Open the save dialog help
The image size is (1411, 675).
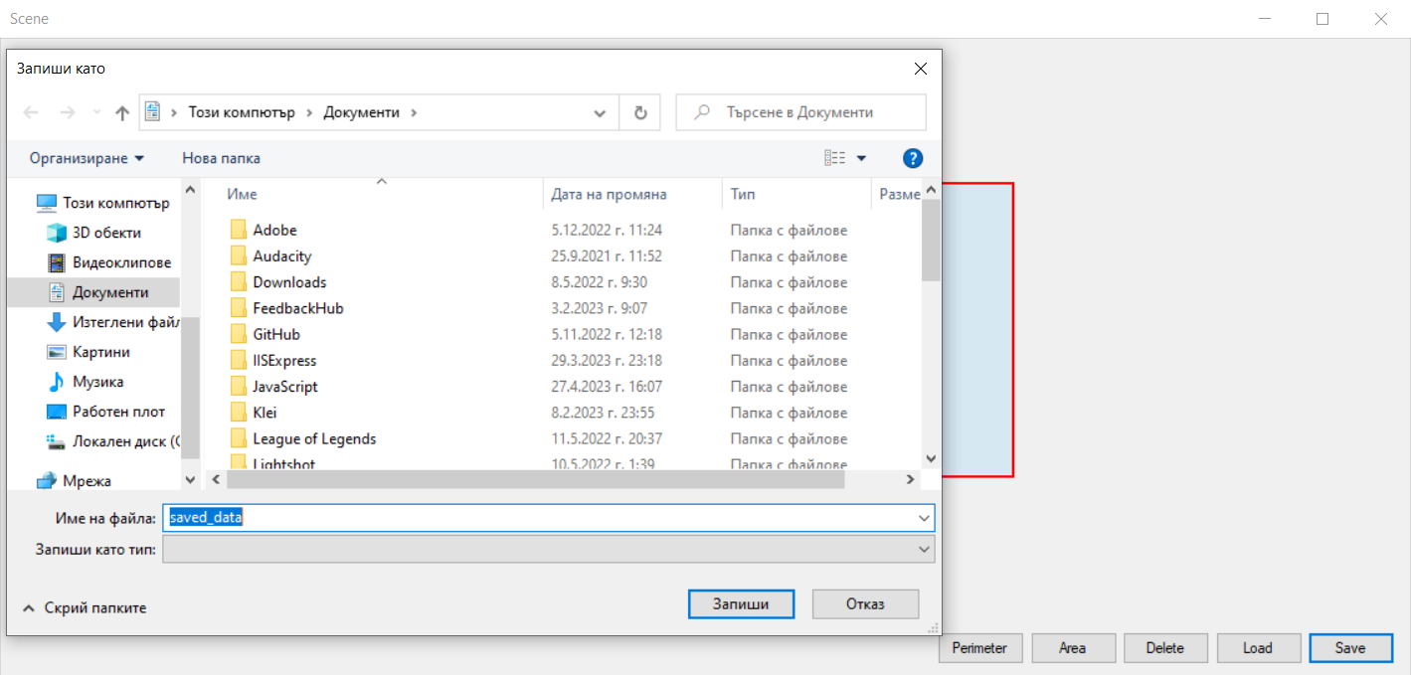click(x=912, y=157)
